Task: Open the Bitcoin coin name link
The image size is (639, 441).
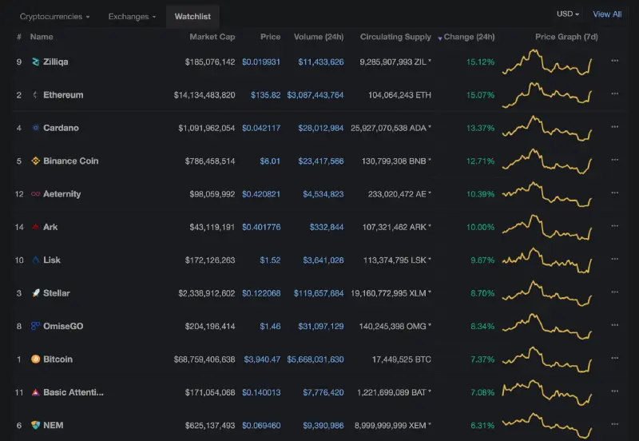Action: coord(58,360)
